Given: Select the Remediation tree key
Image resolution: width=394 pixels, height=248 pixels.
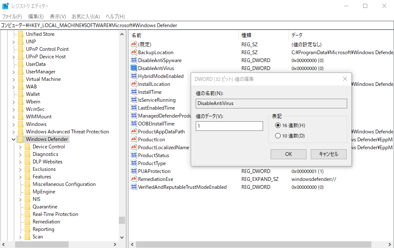Looking at the screenshot, I should tap(46, 222).
